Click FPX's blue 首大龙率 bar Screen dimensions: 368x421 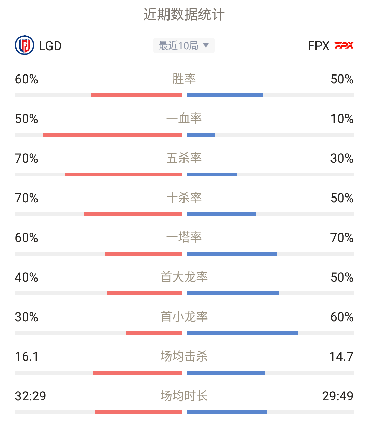[x=233, y=294]
